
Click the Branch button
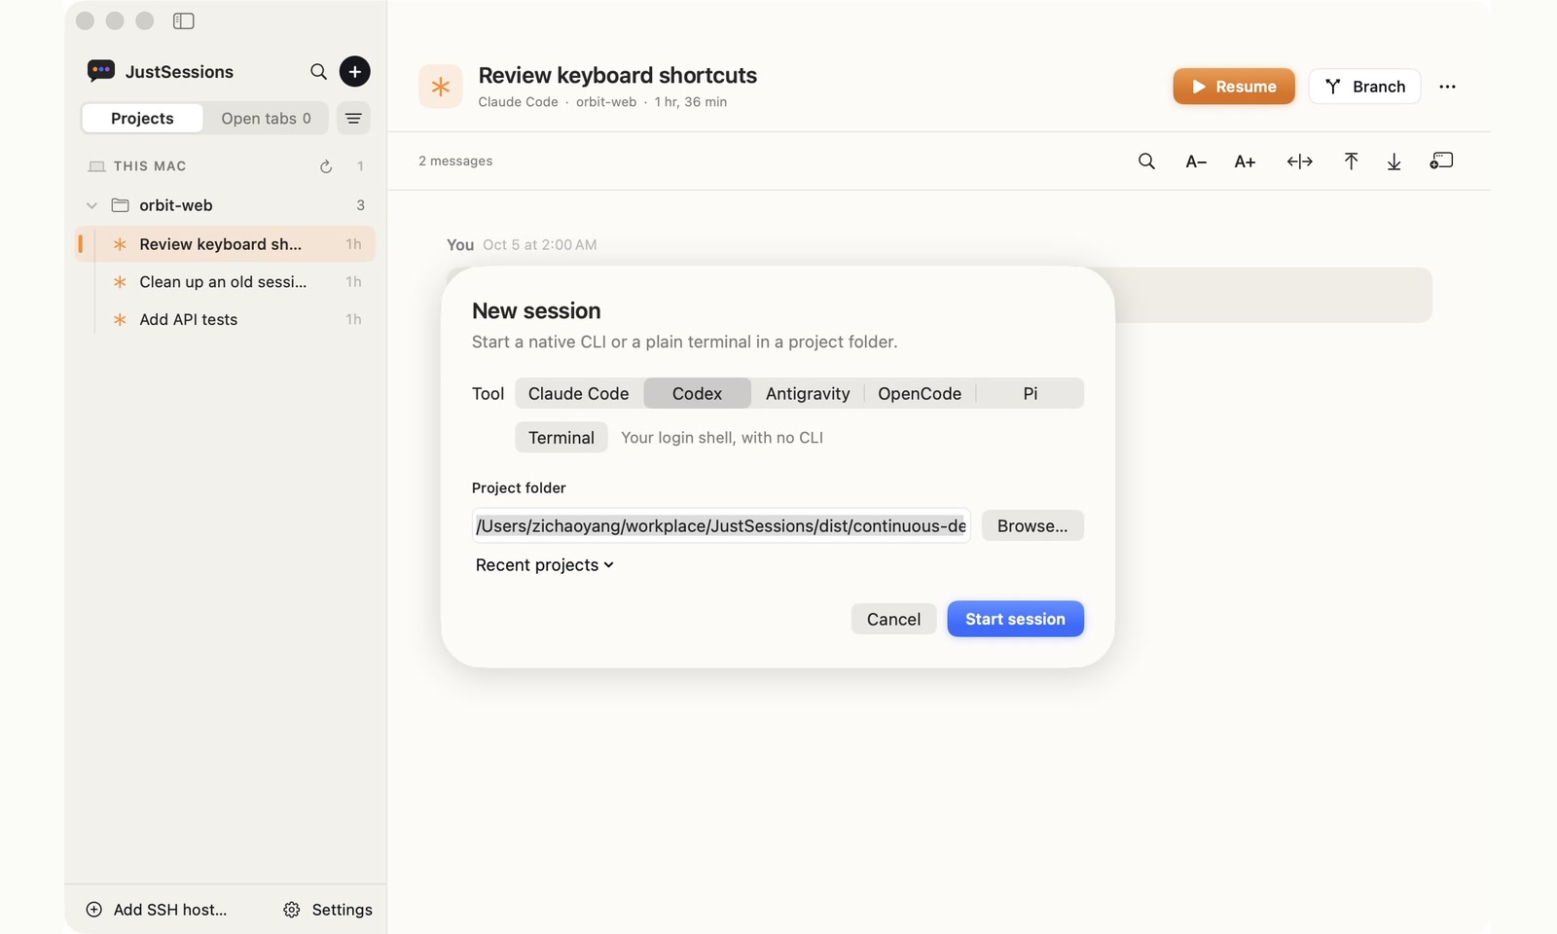point(1364,87)
